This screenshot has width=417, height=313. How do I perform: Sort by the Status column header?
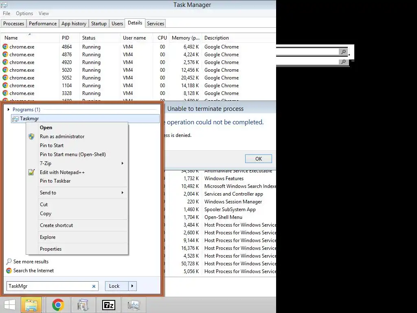[100, 38]
